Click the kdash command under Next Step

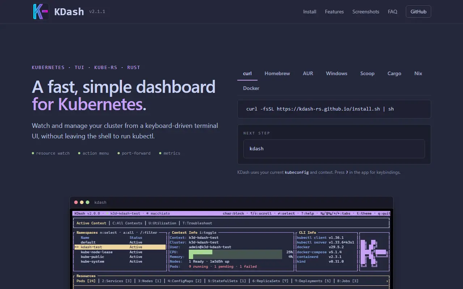tap(334, 149)
